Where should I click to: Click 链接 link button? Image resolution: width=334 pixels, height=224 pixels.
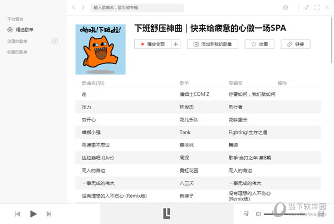pyautogui.click(x=296, y=44)
